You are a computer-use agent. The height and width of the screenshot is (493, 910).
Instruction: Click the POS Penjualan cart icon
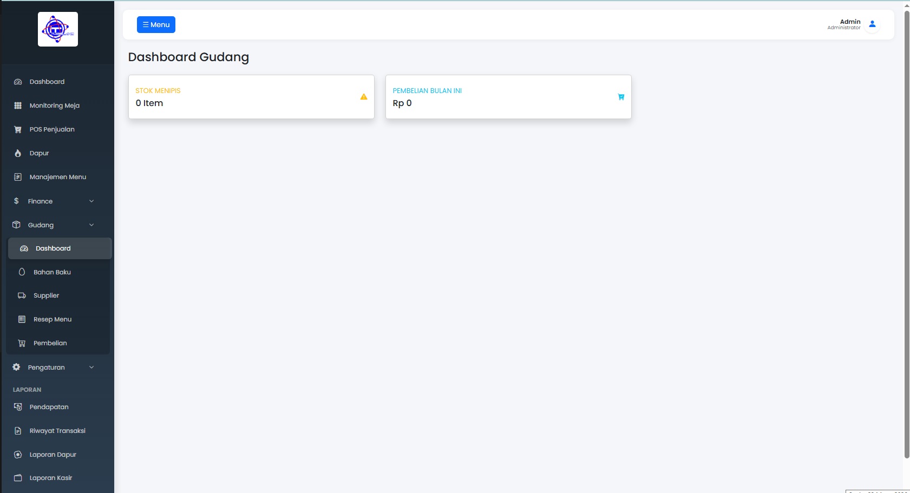(x=18, y=129)
